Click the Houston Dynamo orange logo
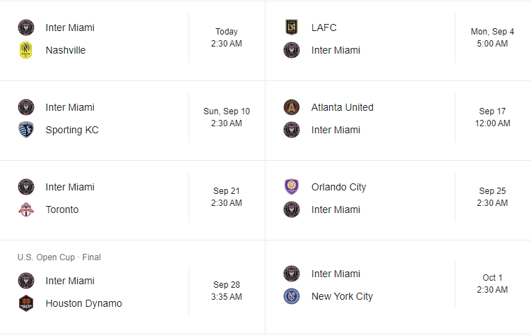This screenshot has width=531, height=335. pos(26,303)
